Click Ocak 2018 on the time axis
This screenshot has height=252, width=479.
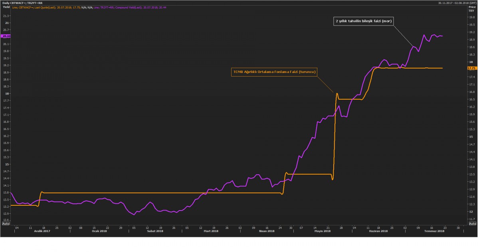click(x=100, y=231)
